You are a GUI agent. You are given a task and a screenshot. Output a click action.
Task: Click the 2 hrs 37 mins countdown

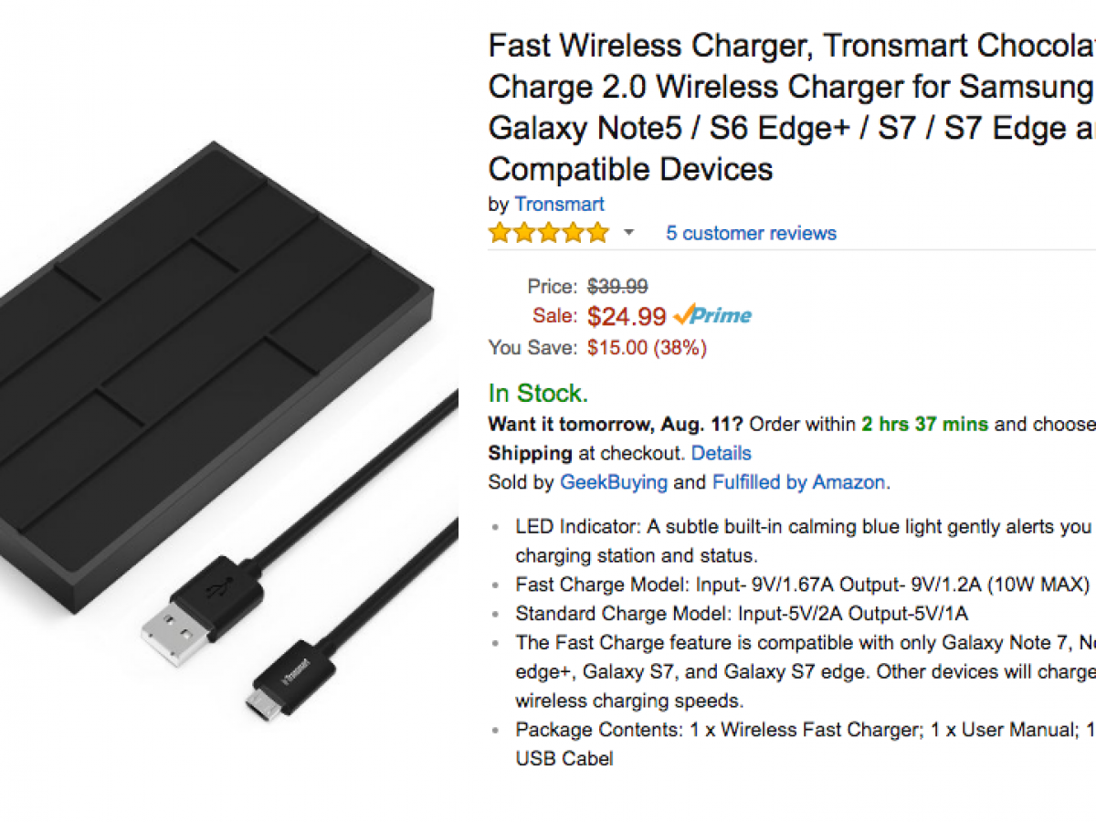pos(924,424)
